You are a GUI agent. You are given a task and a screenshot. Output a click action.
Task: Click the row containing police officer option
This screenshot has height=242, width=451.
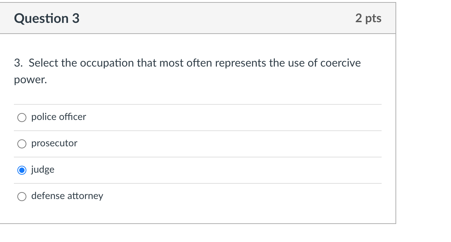(x=198, y=117)
